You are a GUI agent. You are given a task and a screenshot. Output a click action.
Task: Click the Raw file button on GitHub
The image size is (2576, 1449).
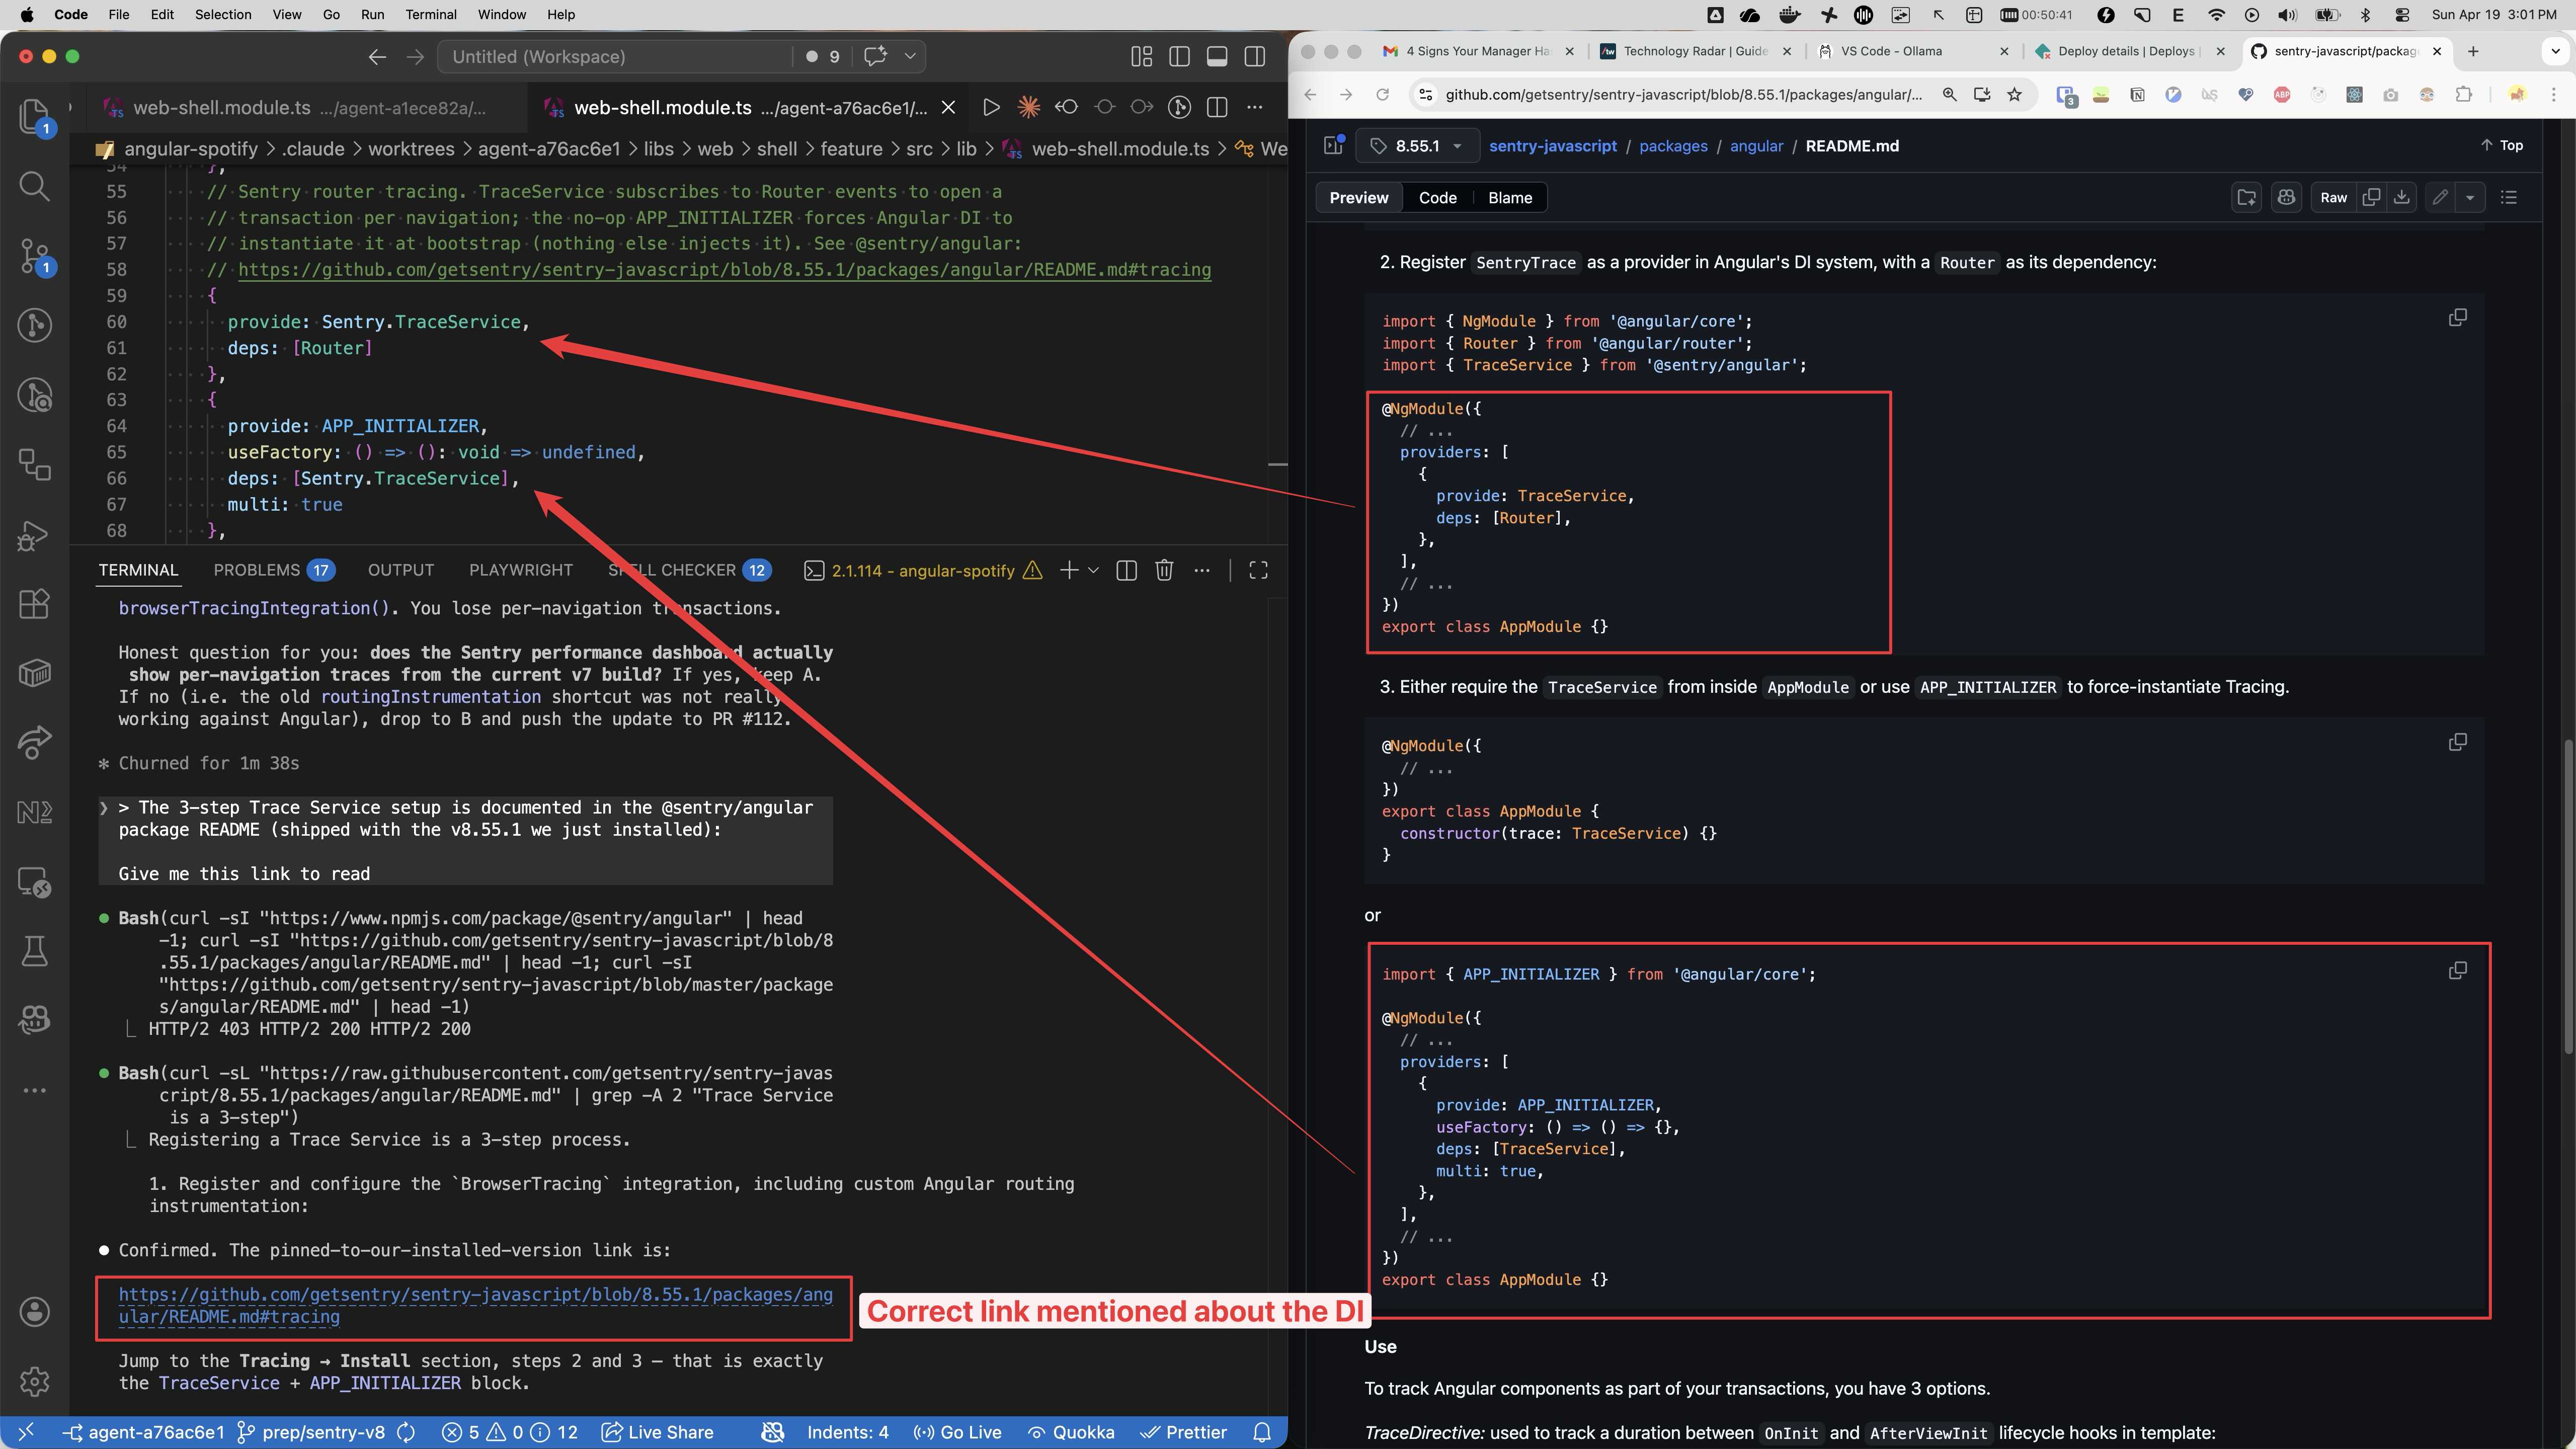pos(2333,197)
